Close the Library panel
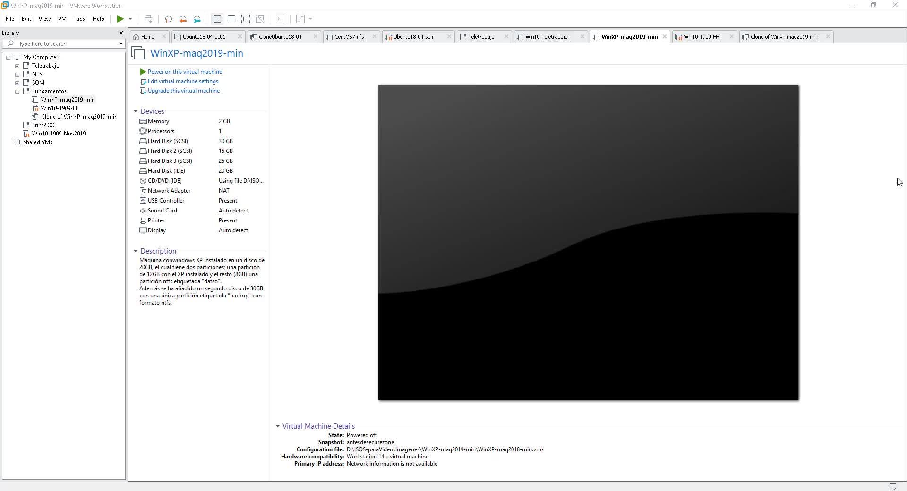The width and height of the screenshot is (907, 491). coord(121,33)
